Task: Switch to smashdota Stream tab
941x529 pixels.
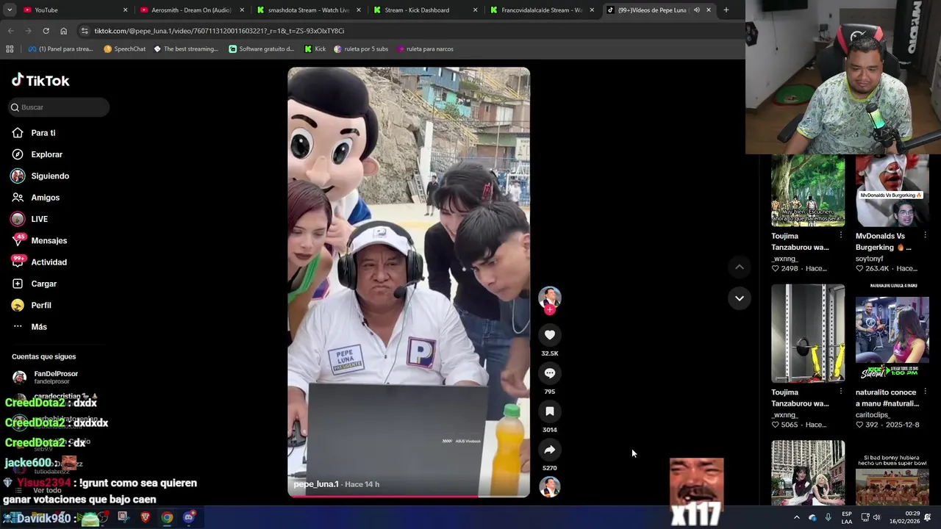Action: click(x=308, y=10)
